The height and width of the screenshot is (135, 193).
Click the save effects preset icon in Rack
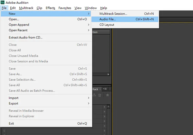point(94,95)
